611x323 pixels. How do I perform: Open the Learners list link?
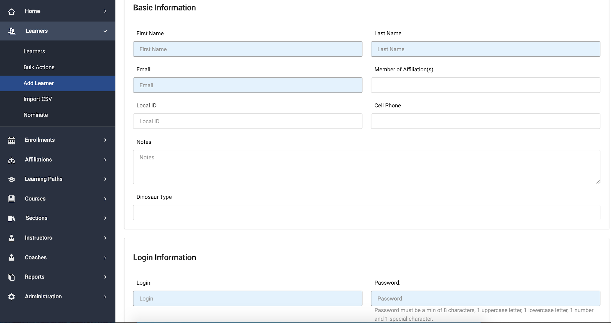[x=34, y=51]
